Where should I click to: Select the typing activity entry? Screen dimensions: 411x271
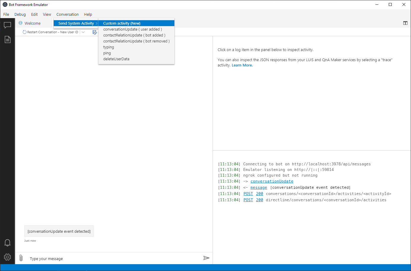tap(136, 47)
